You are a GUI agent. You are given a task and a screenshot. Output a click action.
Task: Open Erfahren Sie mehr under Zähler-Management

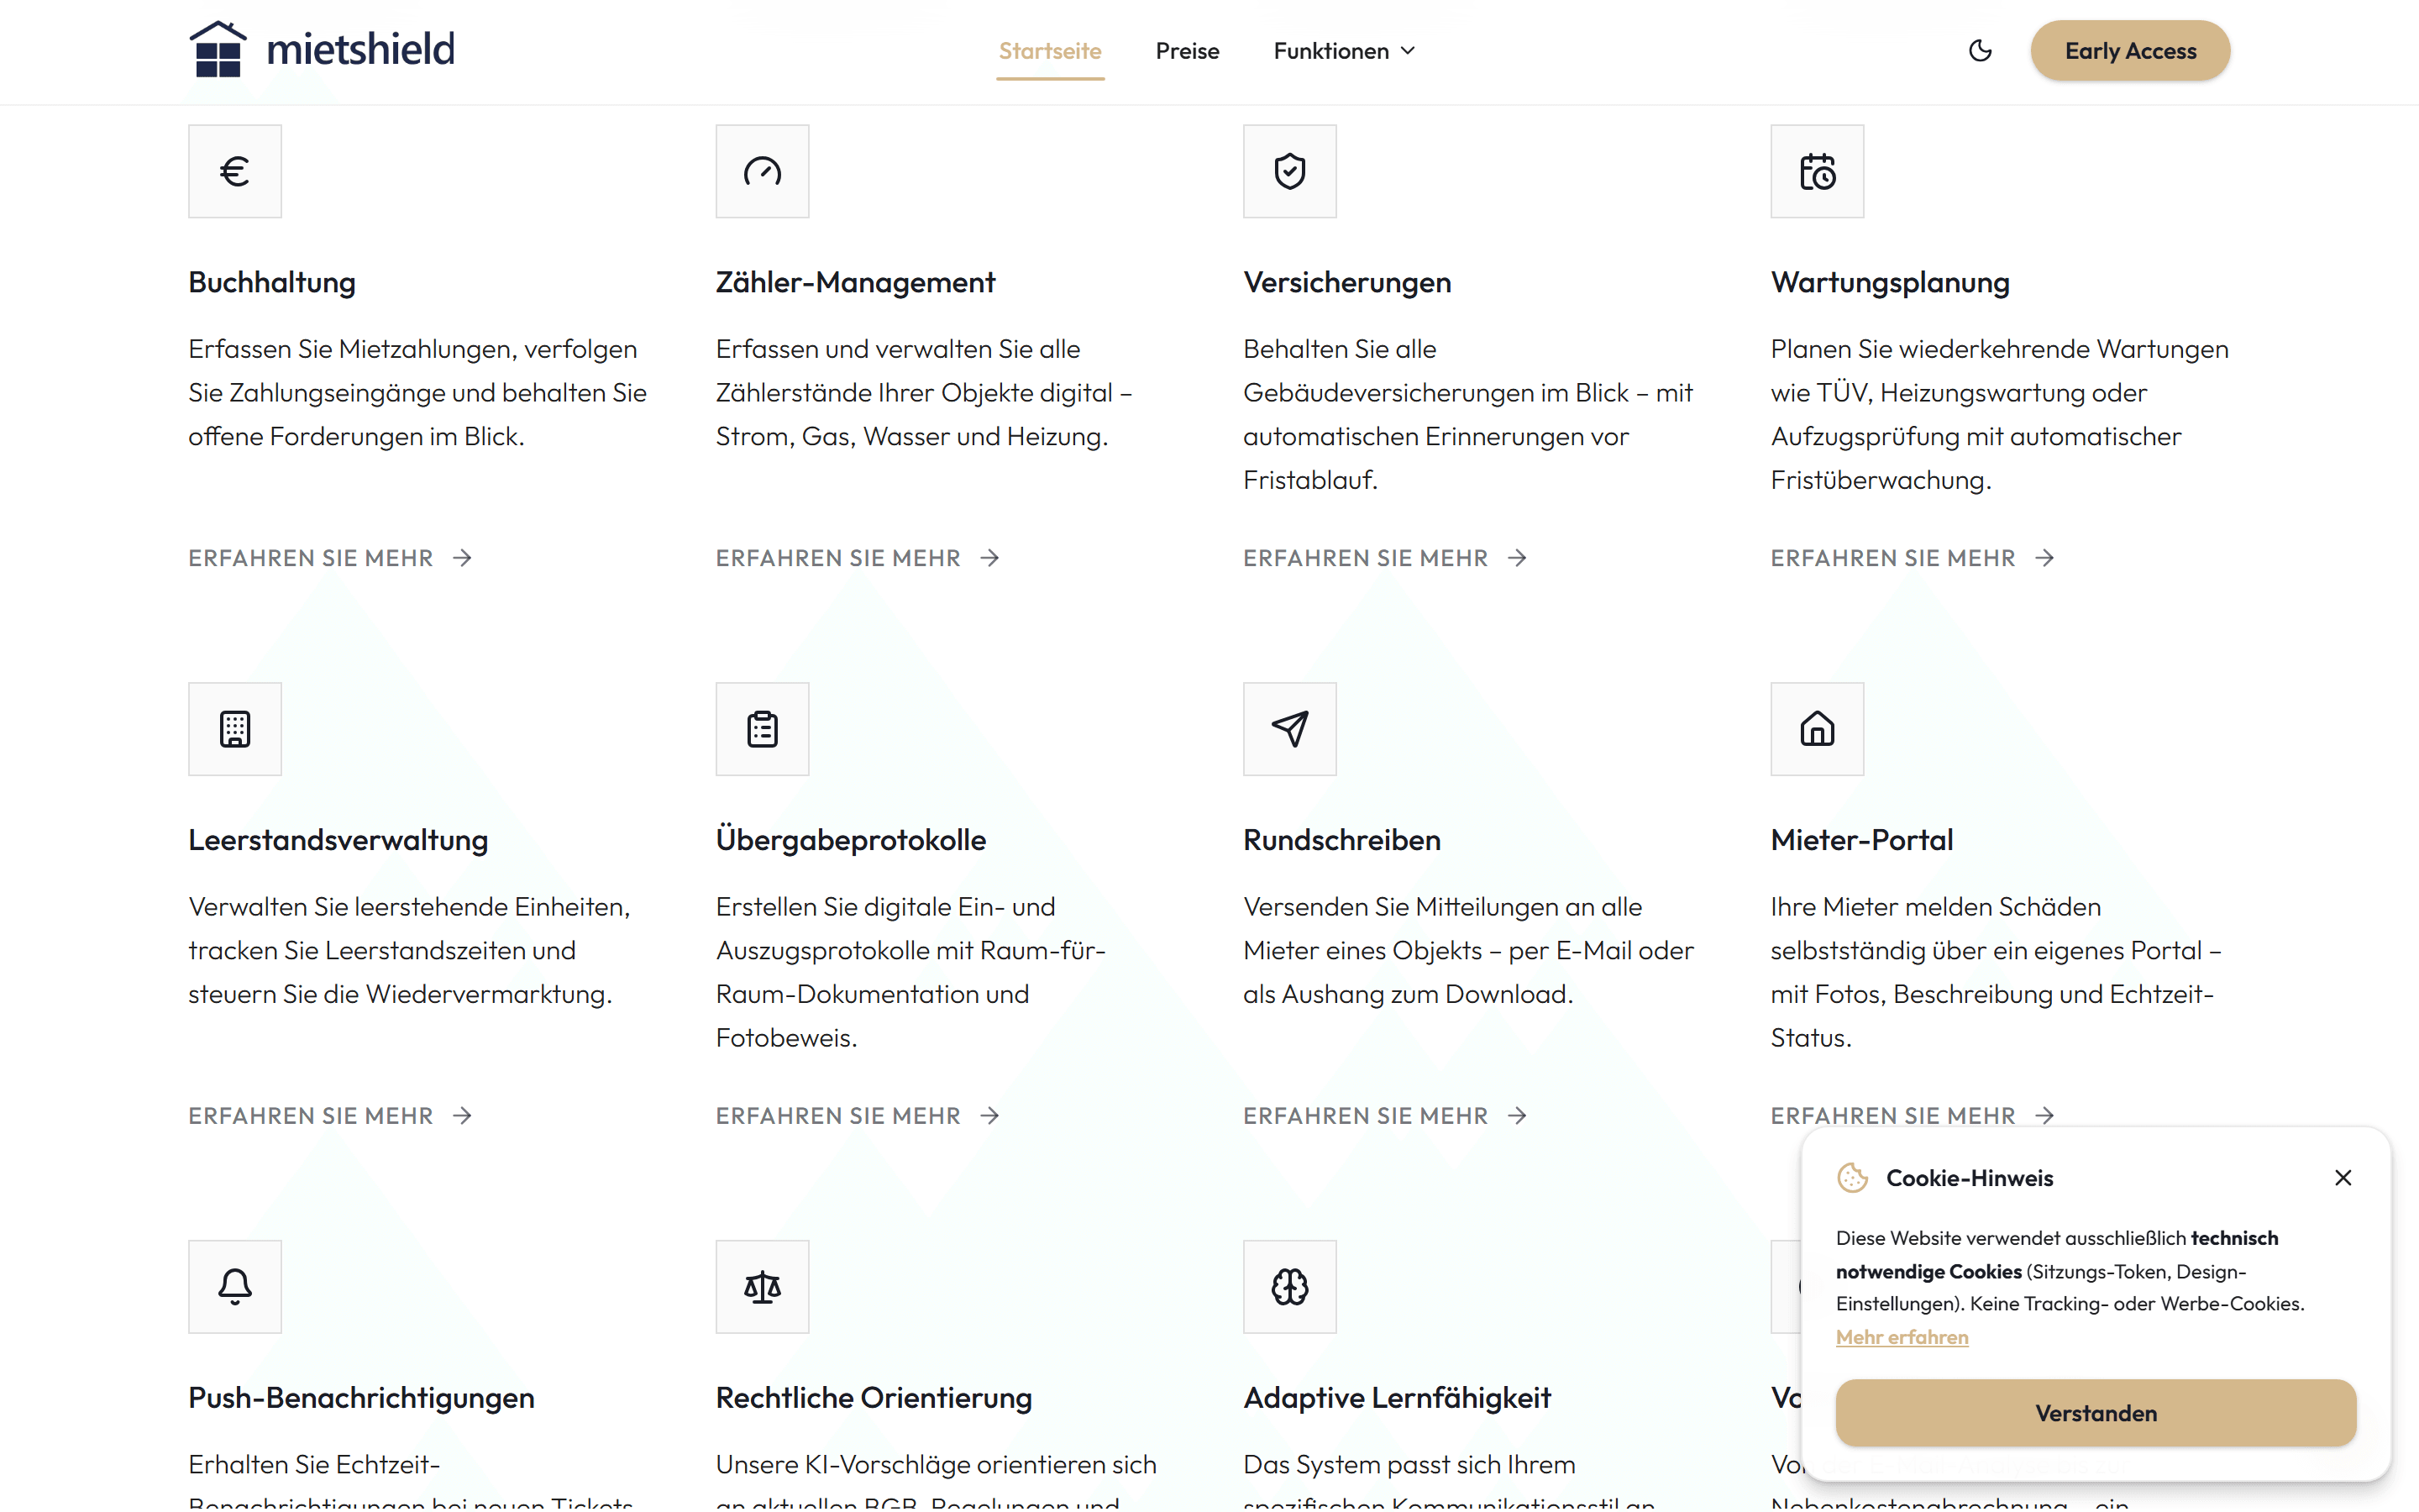click(858, 558)
